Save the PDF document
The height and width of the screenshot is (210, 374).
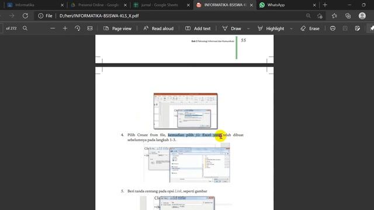pyautogui.click(x=345, y=29)
